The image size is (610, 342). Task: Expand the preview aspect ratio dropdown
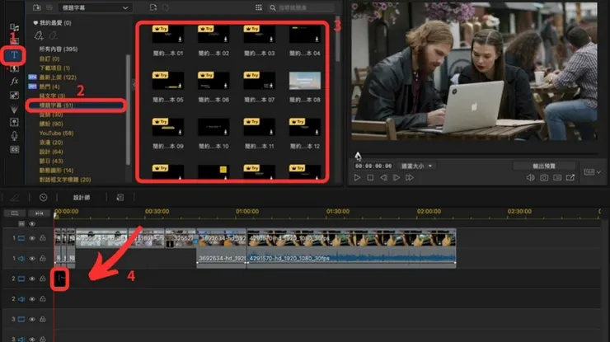click(x=590, y=171)
